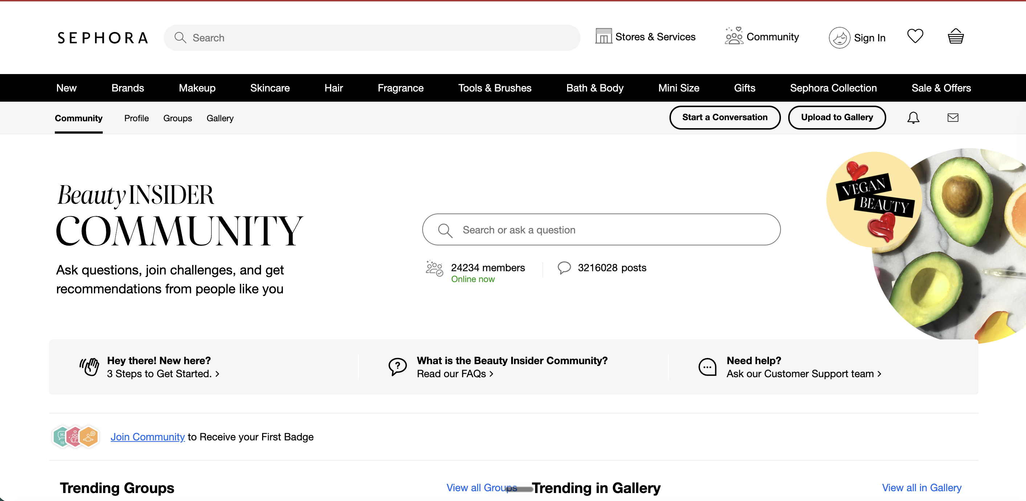Open the Makeup menu
This screenshot has width=1026, height=501.
[x=197, y=88]
